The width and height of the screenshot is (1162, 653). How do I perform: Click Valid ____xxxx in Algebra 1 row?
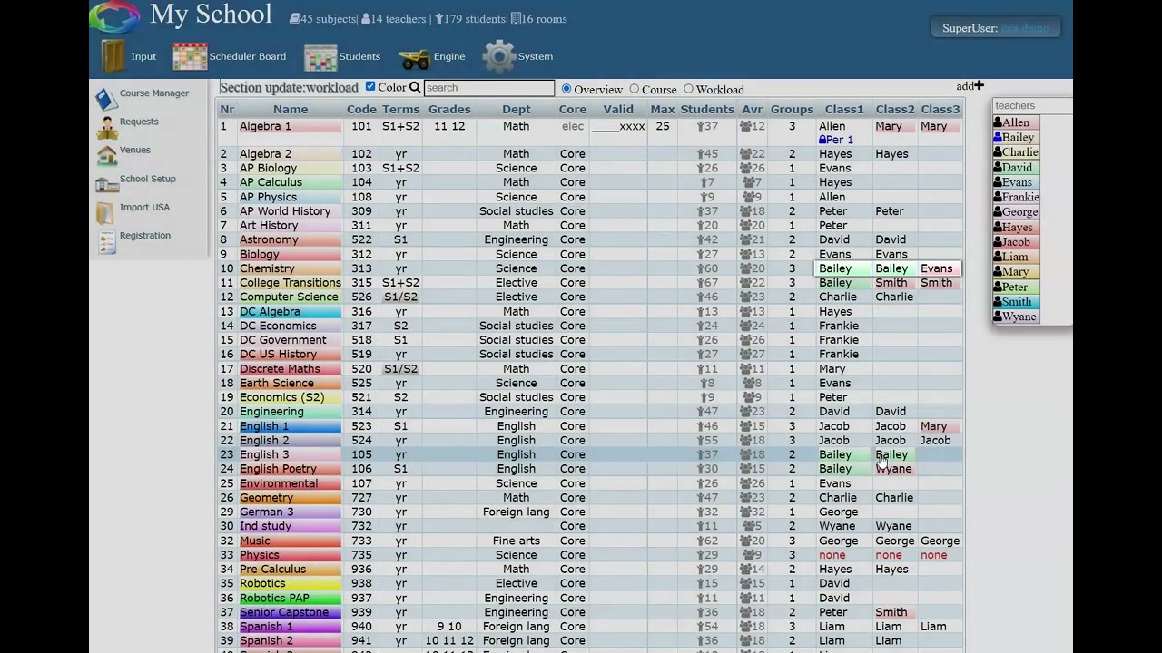pyautogui.click(x=618, y=127)
